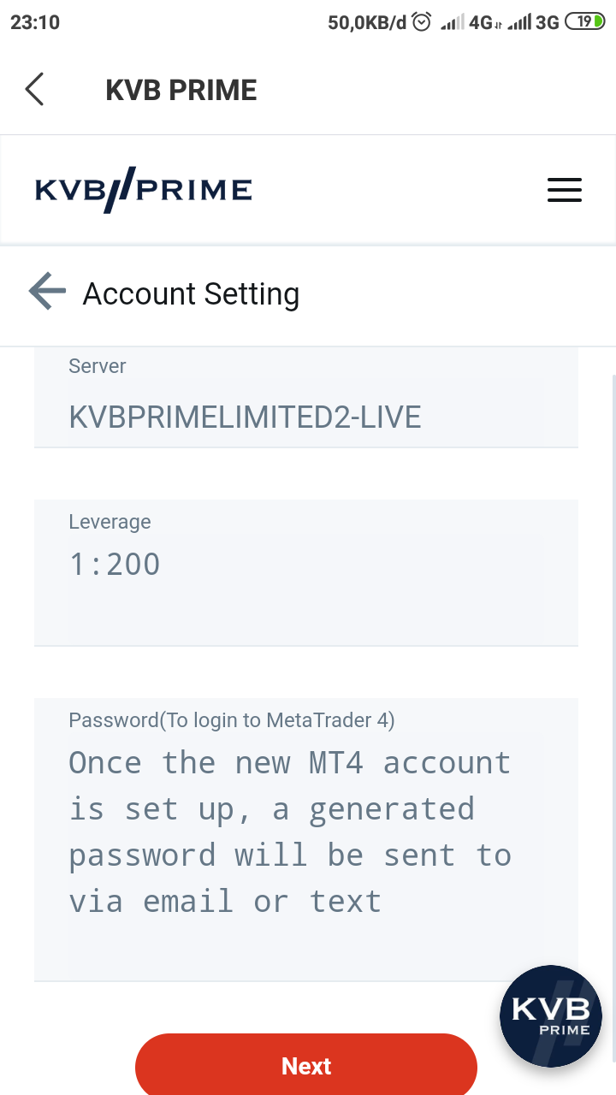Open the hamburger menu
616x1095 pixels.
(x=565, y=190)
